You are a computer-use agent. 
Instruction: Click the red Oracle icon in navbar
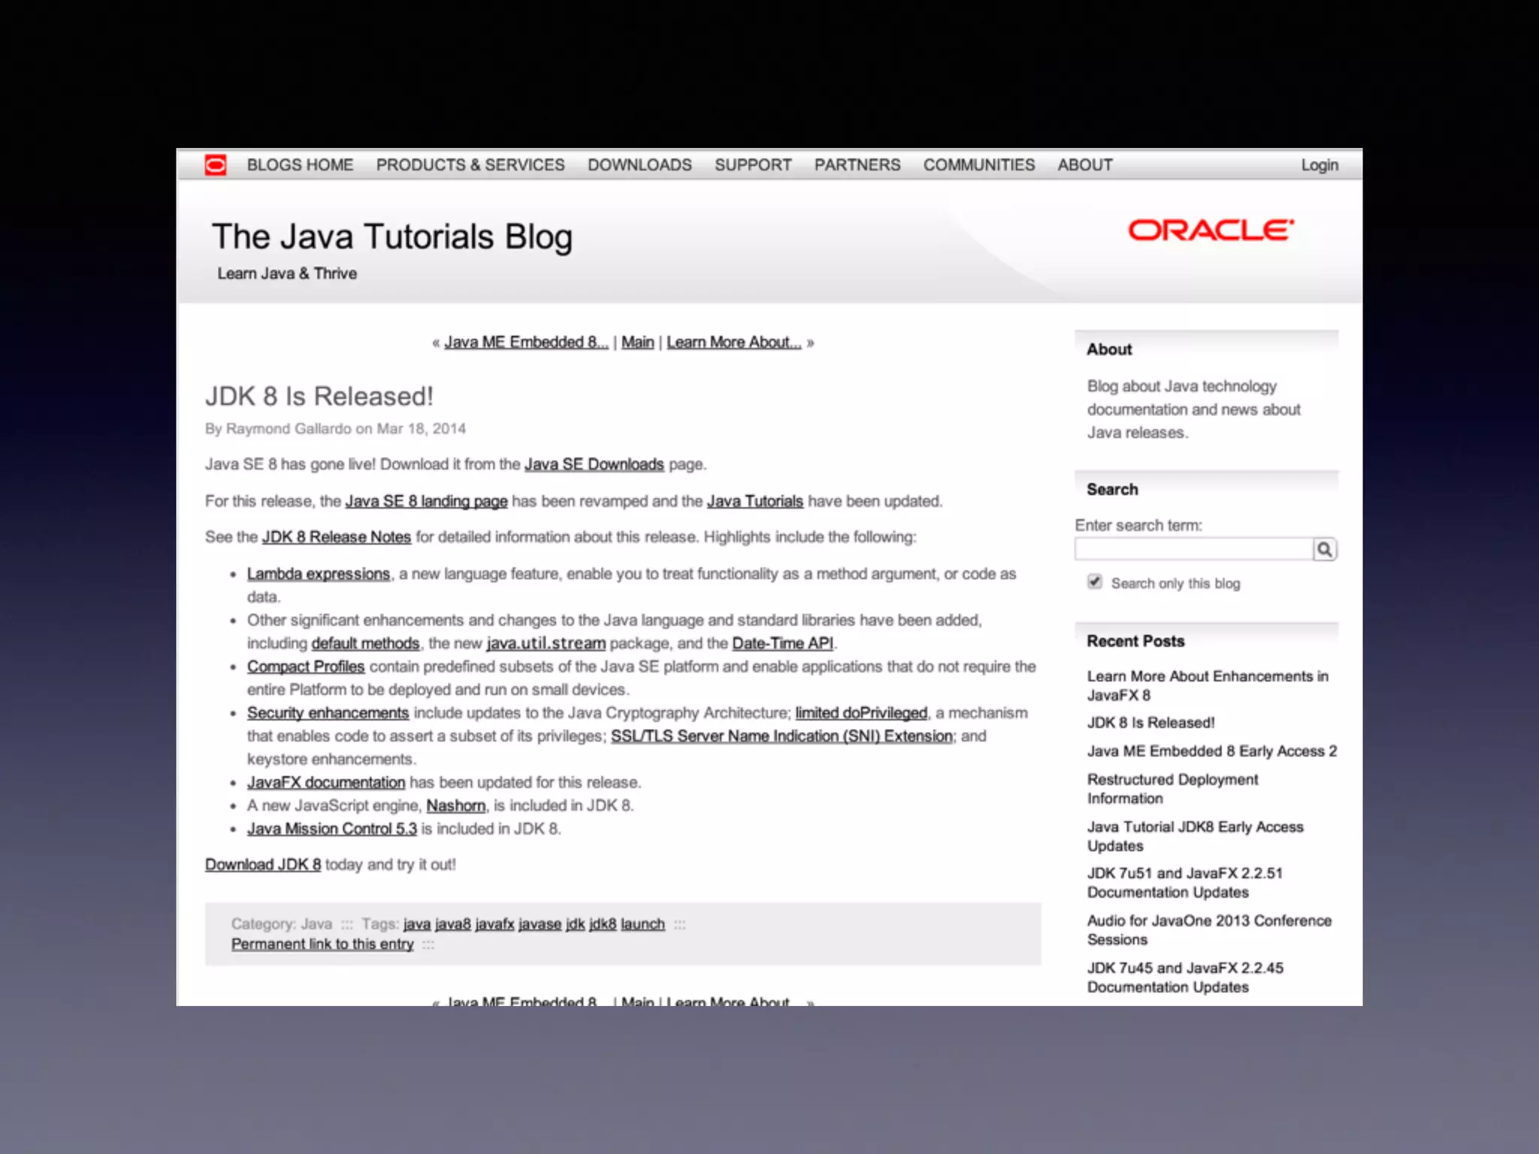click(x=216, y=165)
